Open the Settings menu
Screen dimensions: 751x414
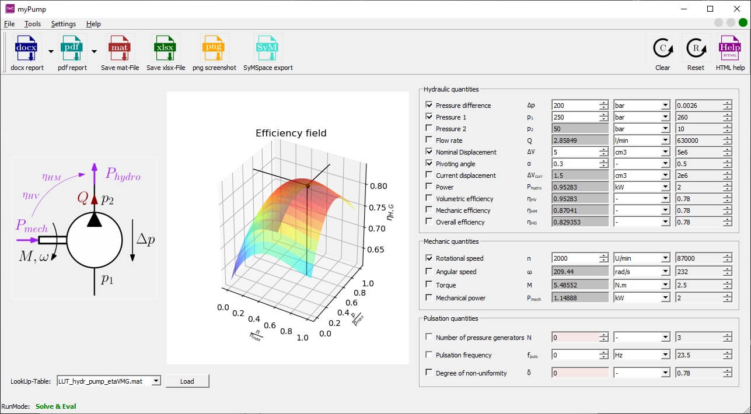pyautogui.click(x=64, y=24)
